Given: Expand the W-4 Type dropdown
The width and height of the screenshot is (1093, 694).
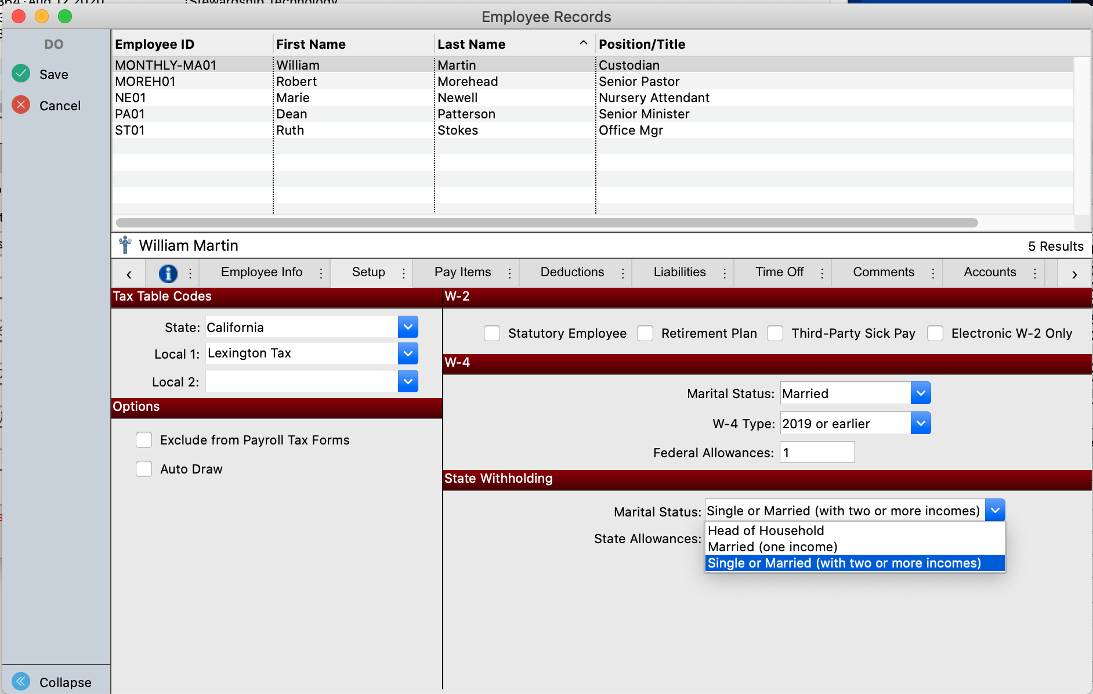Looking at the screenshot, I should coord(920,424).
